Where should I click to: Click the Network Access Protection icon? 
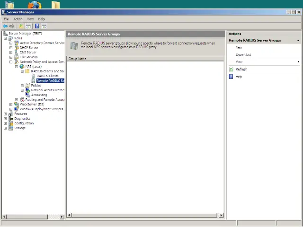point(27,90)
